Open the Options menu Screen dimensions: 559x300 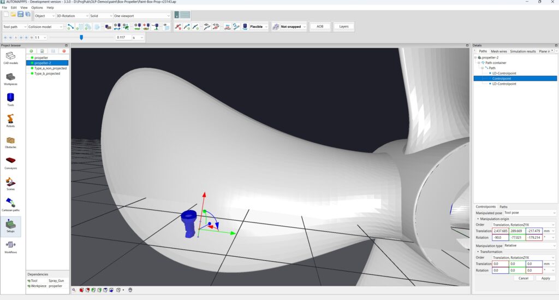pyautogui.click(x=37, y=8)
